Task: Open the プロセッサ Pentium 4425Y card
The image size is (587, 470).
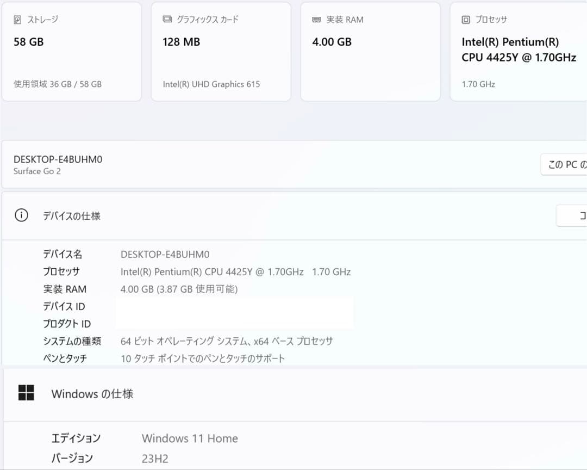Action: 518,52
